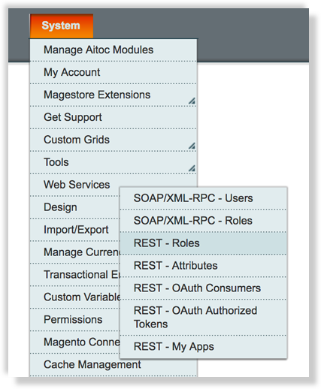Image resolution: width=321 pixels, height=389 pixels.
Task: Open Permissions menu item
Action: click(75, 320)
